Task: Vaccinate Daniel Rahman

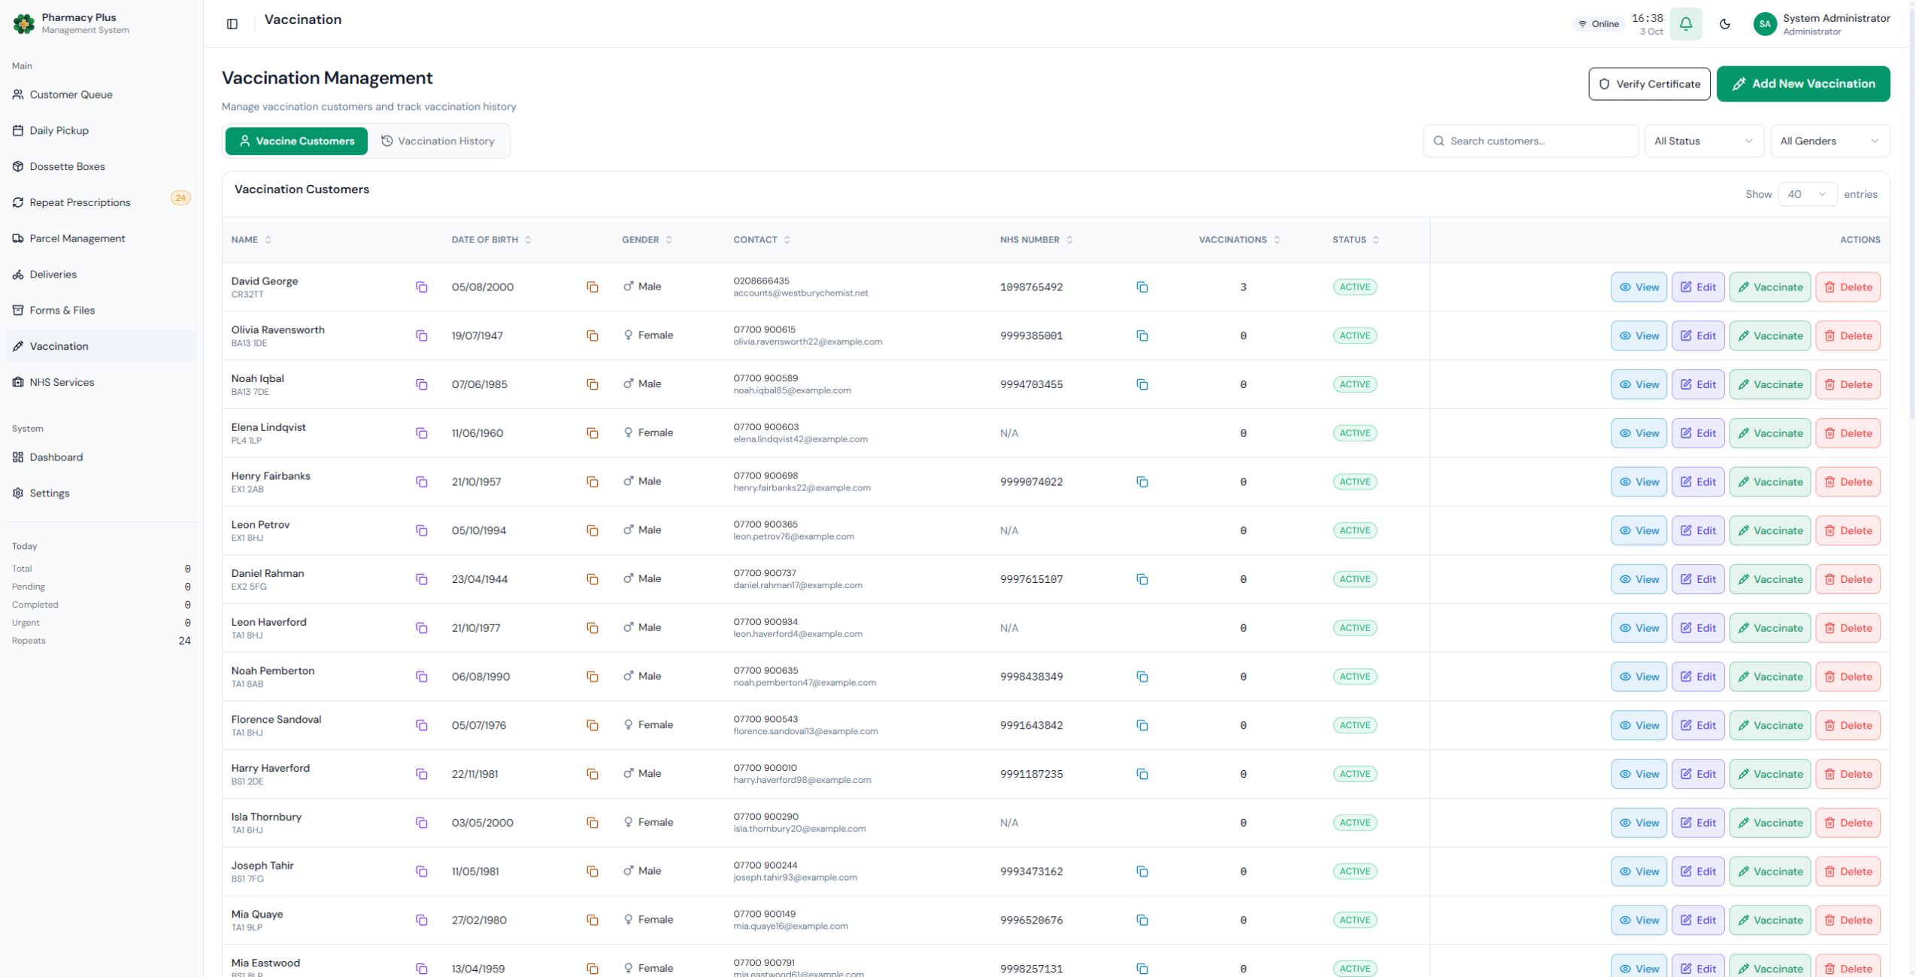Action: click(x=1769, y=580)
